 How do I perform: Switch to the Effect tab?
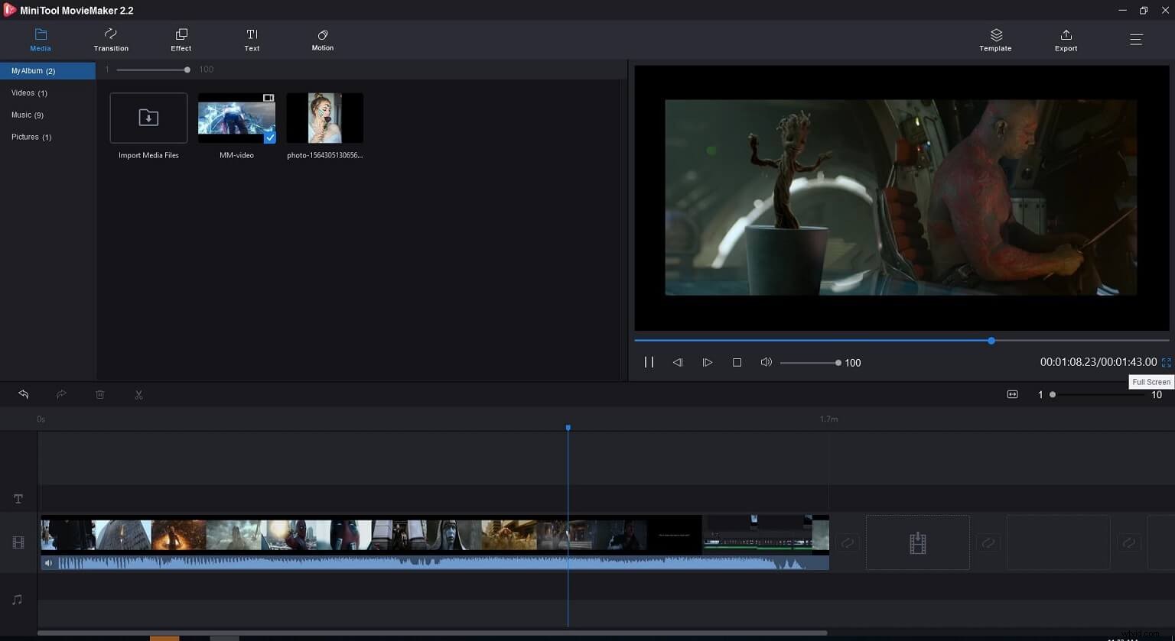click(x=181, y=39)
